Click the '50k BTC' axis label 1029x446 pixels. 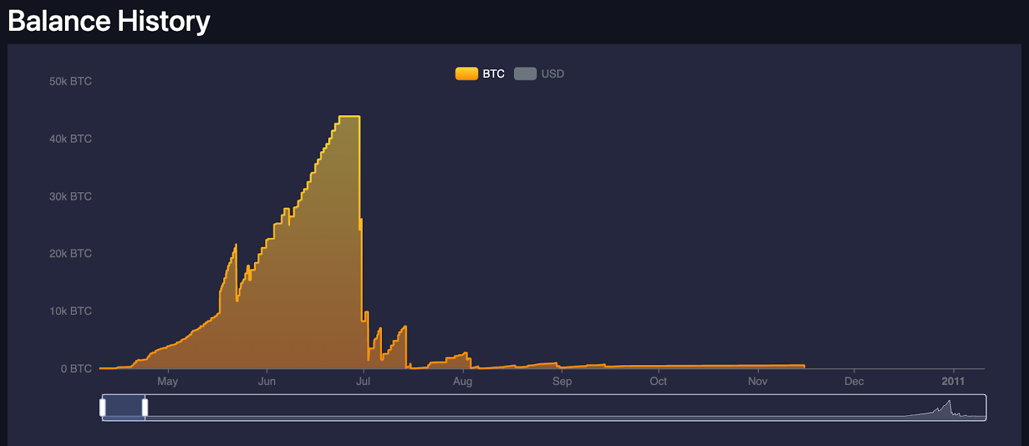(70, 82)
